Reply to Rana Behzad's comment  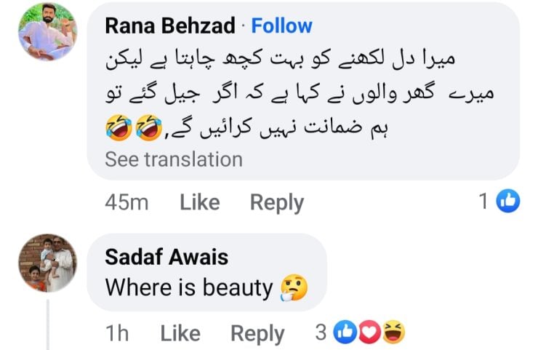(276, 203)
